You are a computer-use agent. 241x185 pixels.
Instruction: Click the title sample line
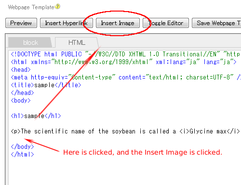click(x=46, y=85)
